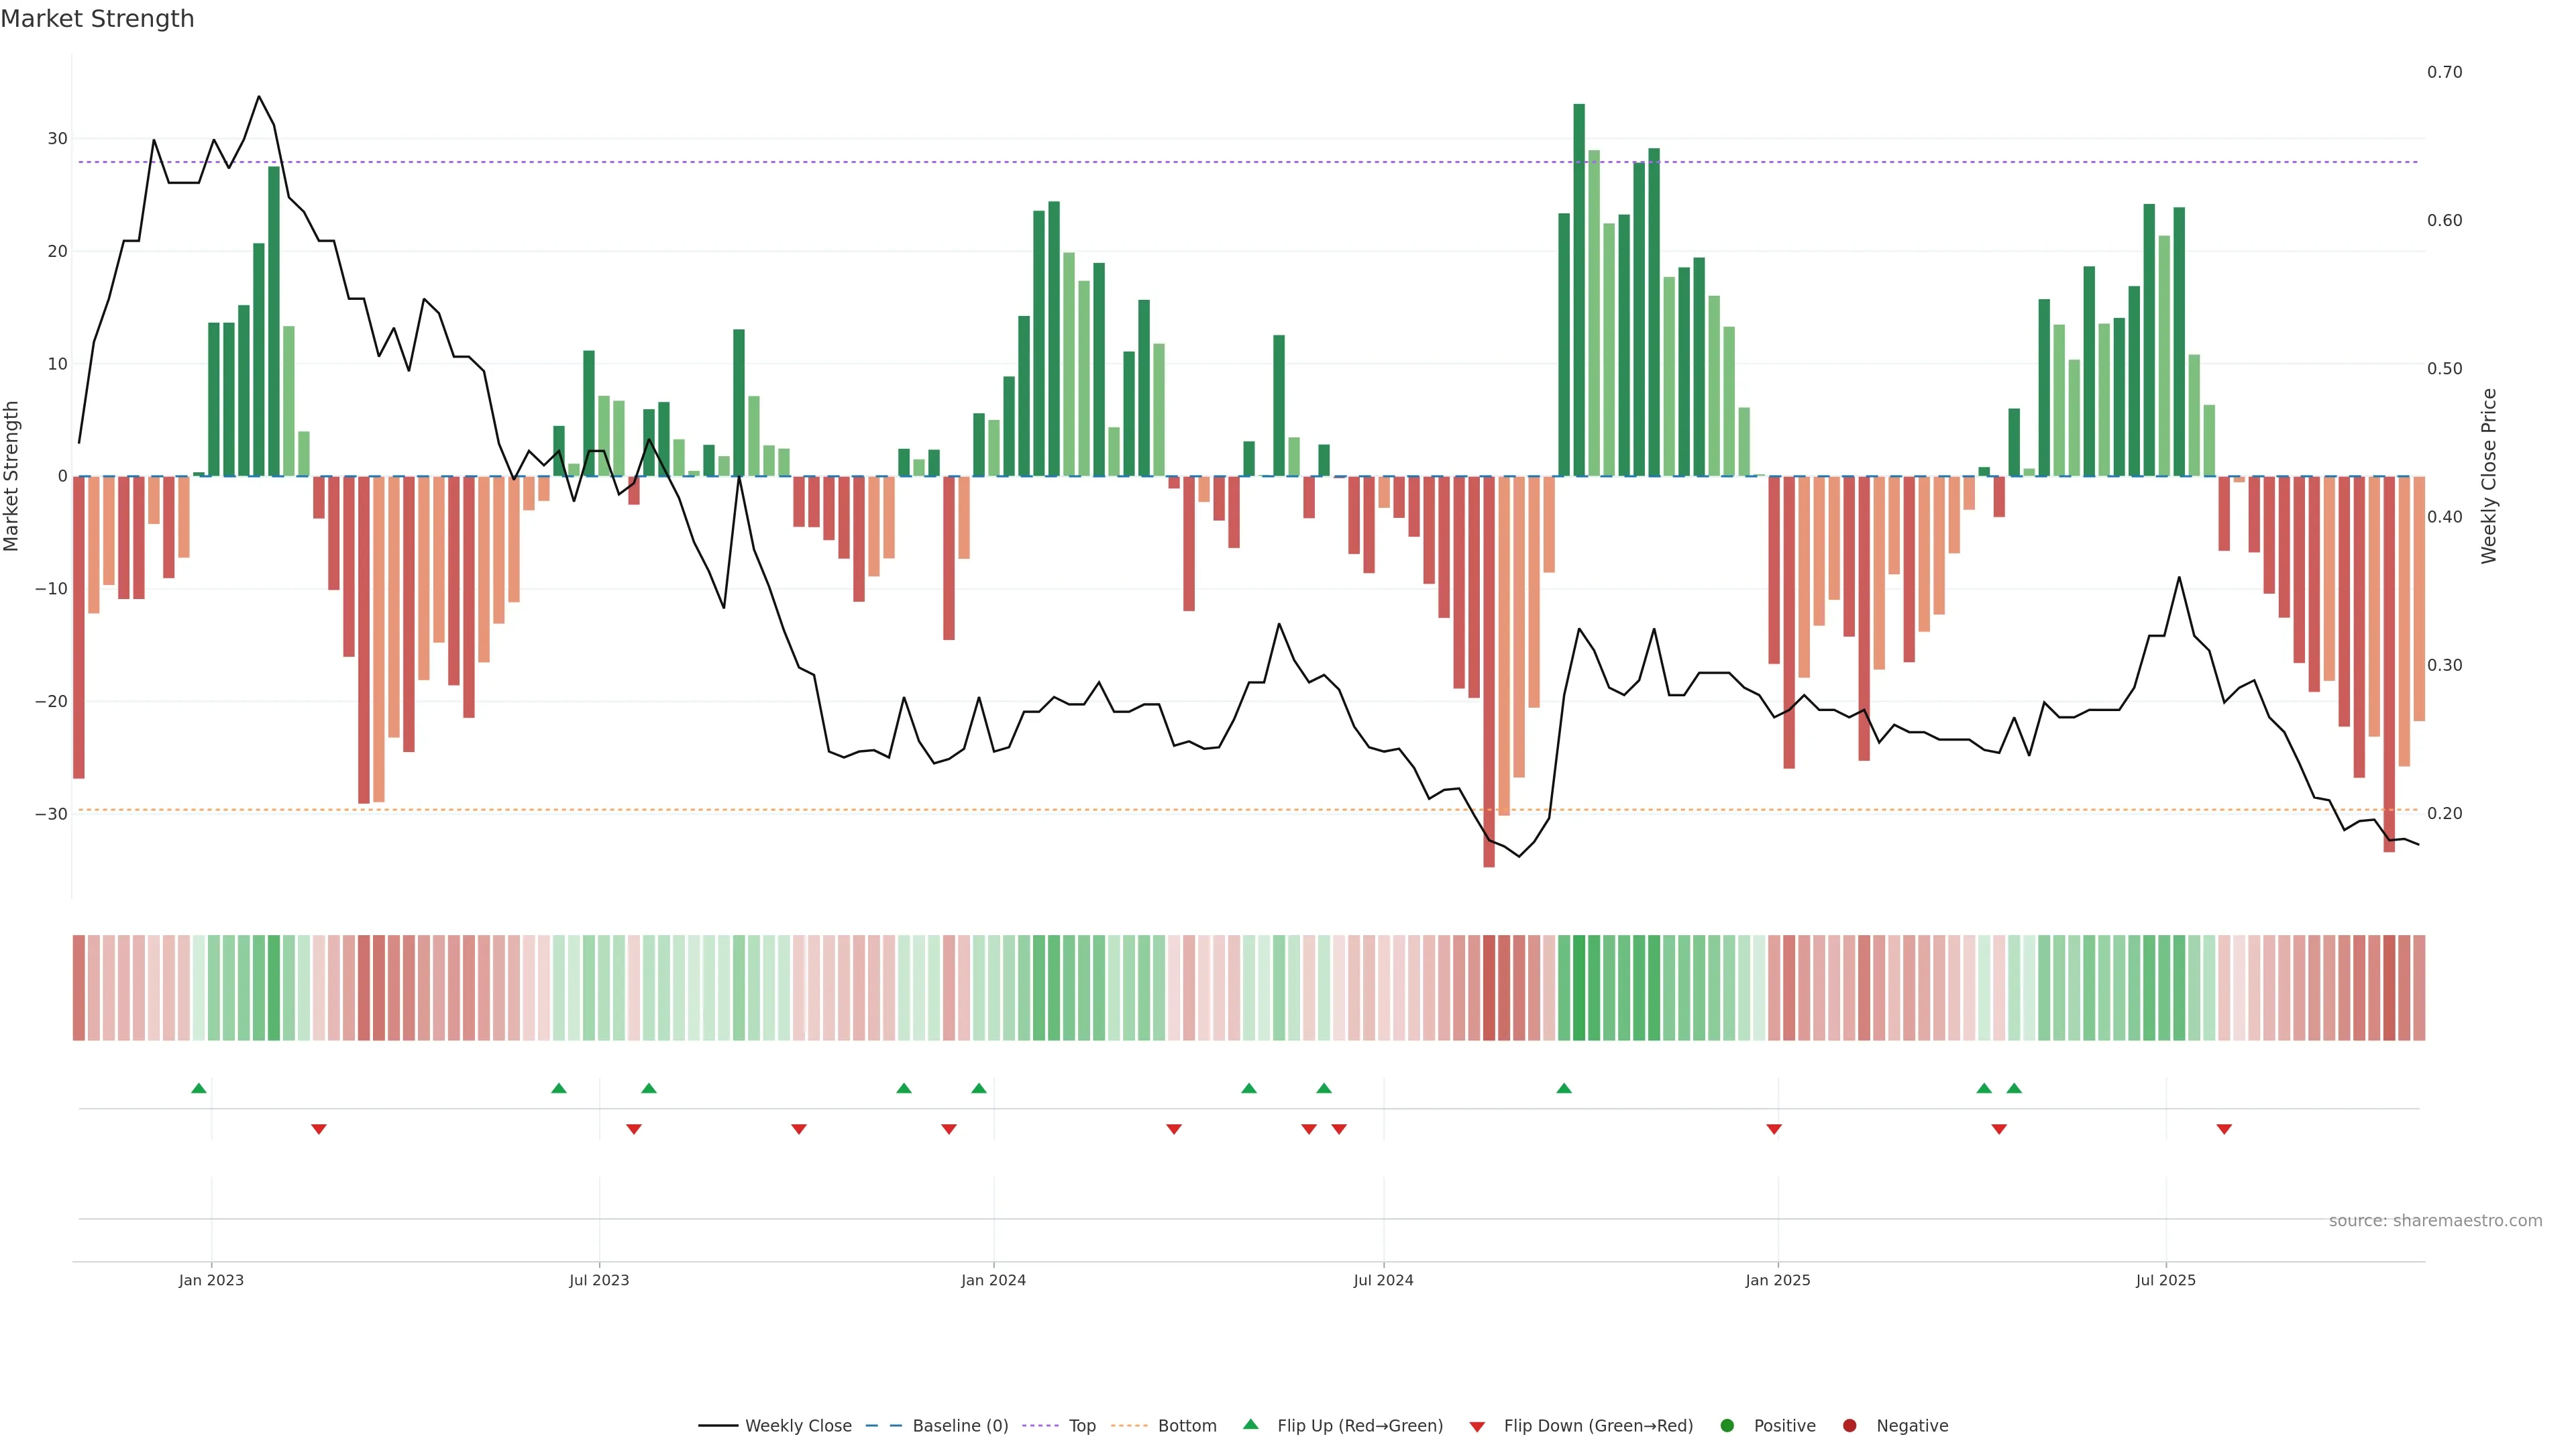
Task: Click the tallest green bar above 30
Action: click(x=1579, y=290)
